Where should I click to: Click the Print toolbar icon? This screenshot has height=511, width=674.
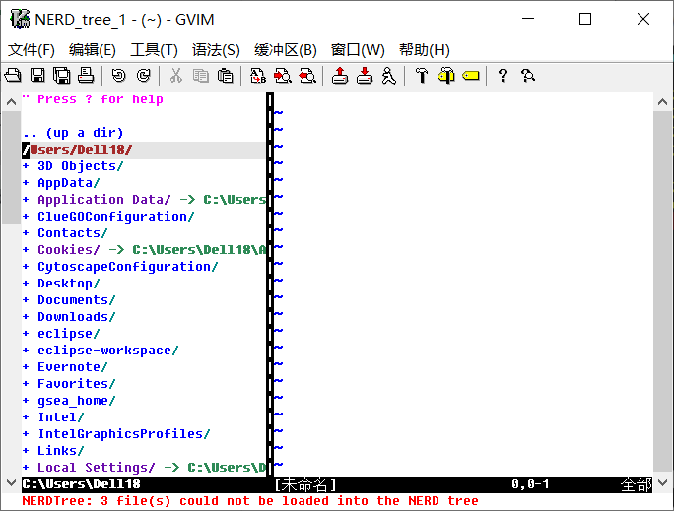(x=86, y=76)
